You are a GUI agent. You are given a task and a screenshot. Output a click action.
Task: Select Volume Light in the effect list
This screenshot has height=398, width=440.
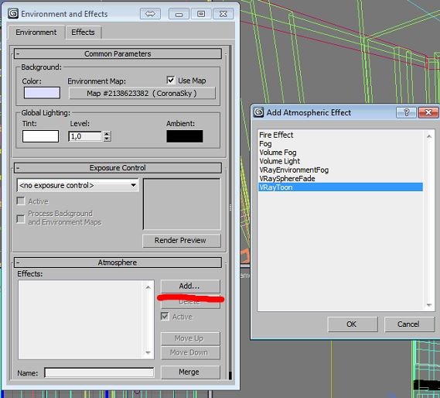tap(279, 161)
